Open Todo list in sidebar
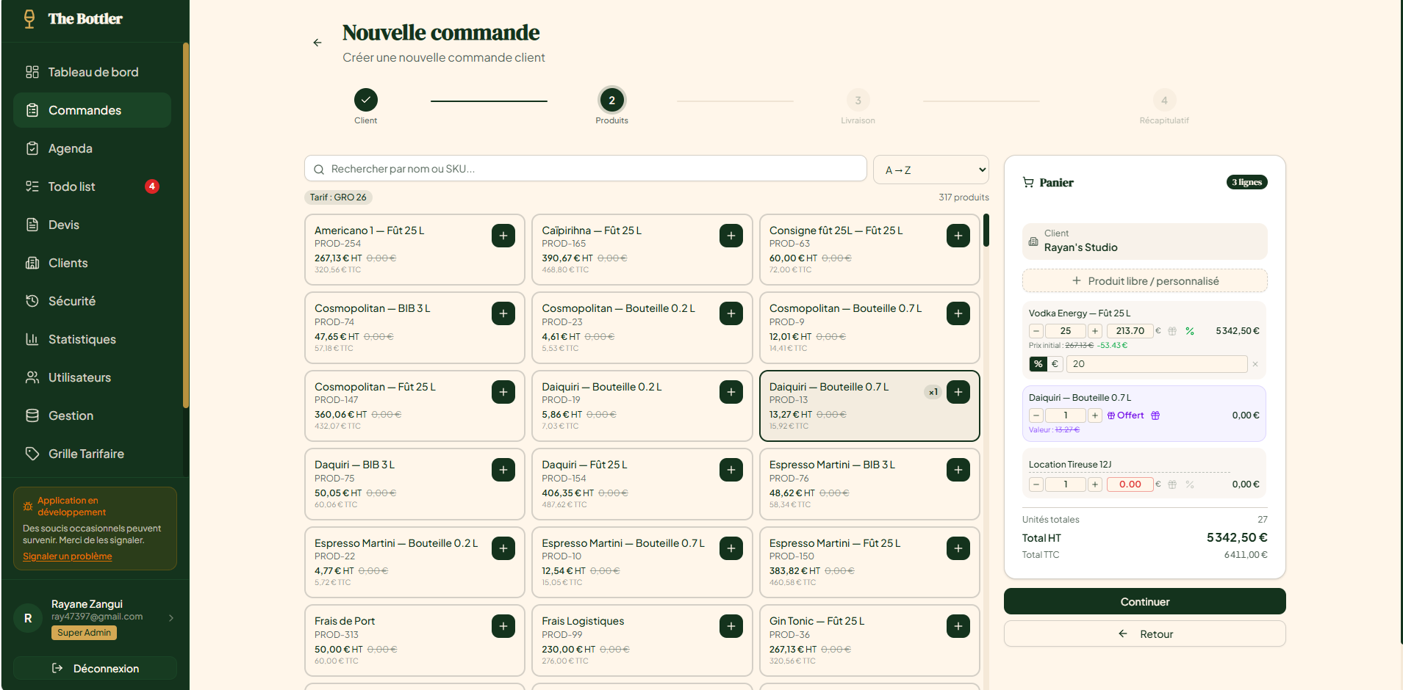 (x=92, y=186)
